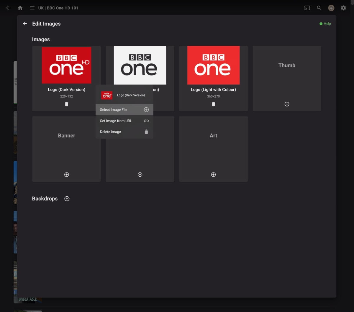Click the white BBC One logo thumbnail
The width and height of the screenshot is (354, 312).
(x=140, y=65)
